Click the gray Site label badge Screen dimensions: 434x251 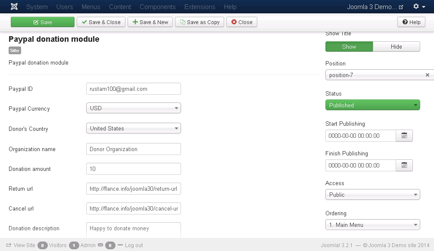click(15, 50)
